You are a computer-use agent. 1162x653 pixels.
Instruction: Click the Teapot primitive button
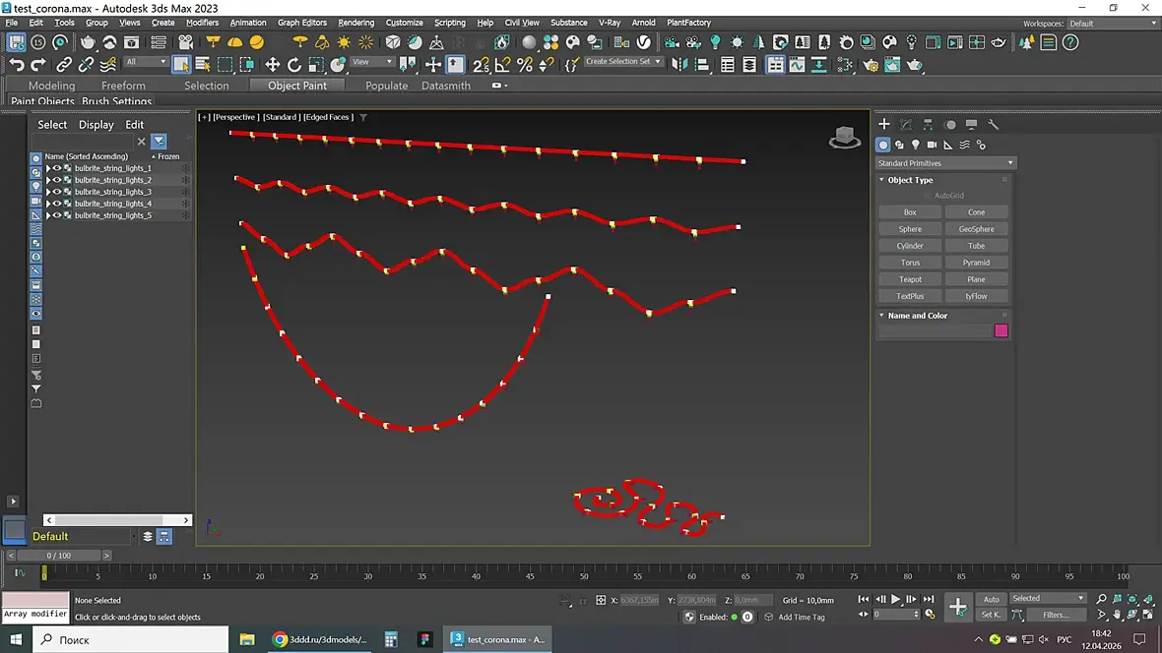(910, 279)
